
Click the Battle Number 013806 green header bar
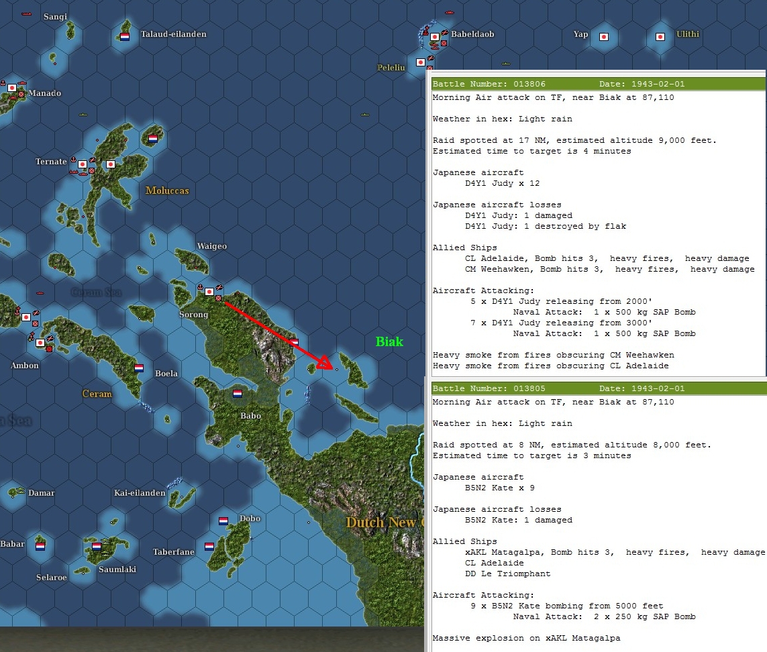(597, 84)
